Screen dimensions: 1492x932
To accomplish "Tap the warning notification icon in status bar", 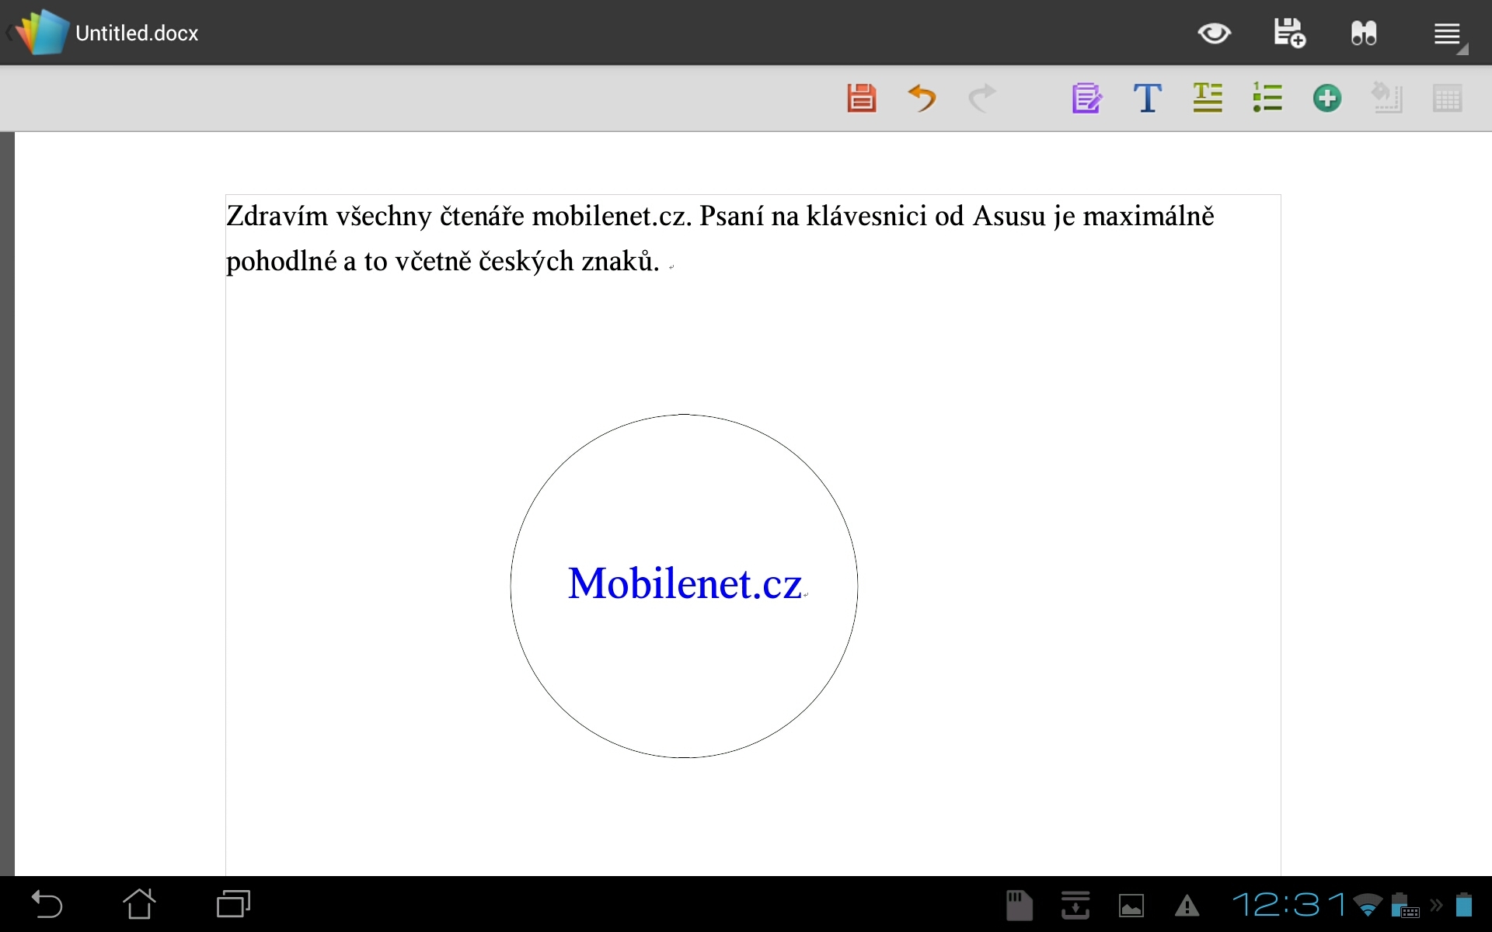I will click(x=1187, y=904).
